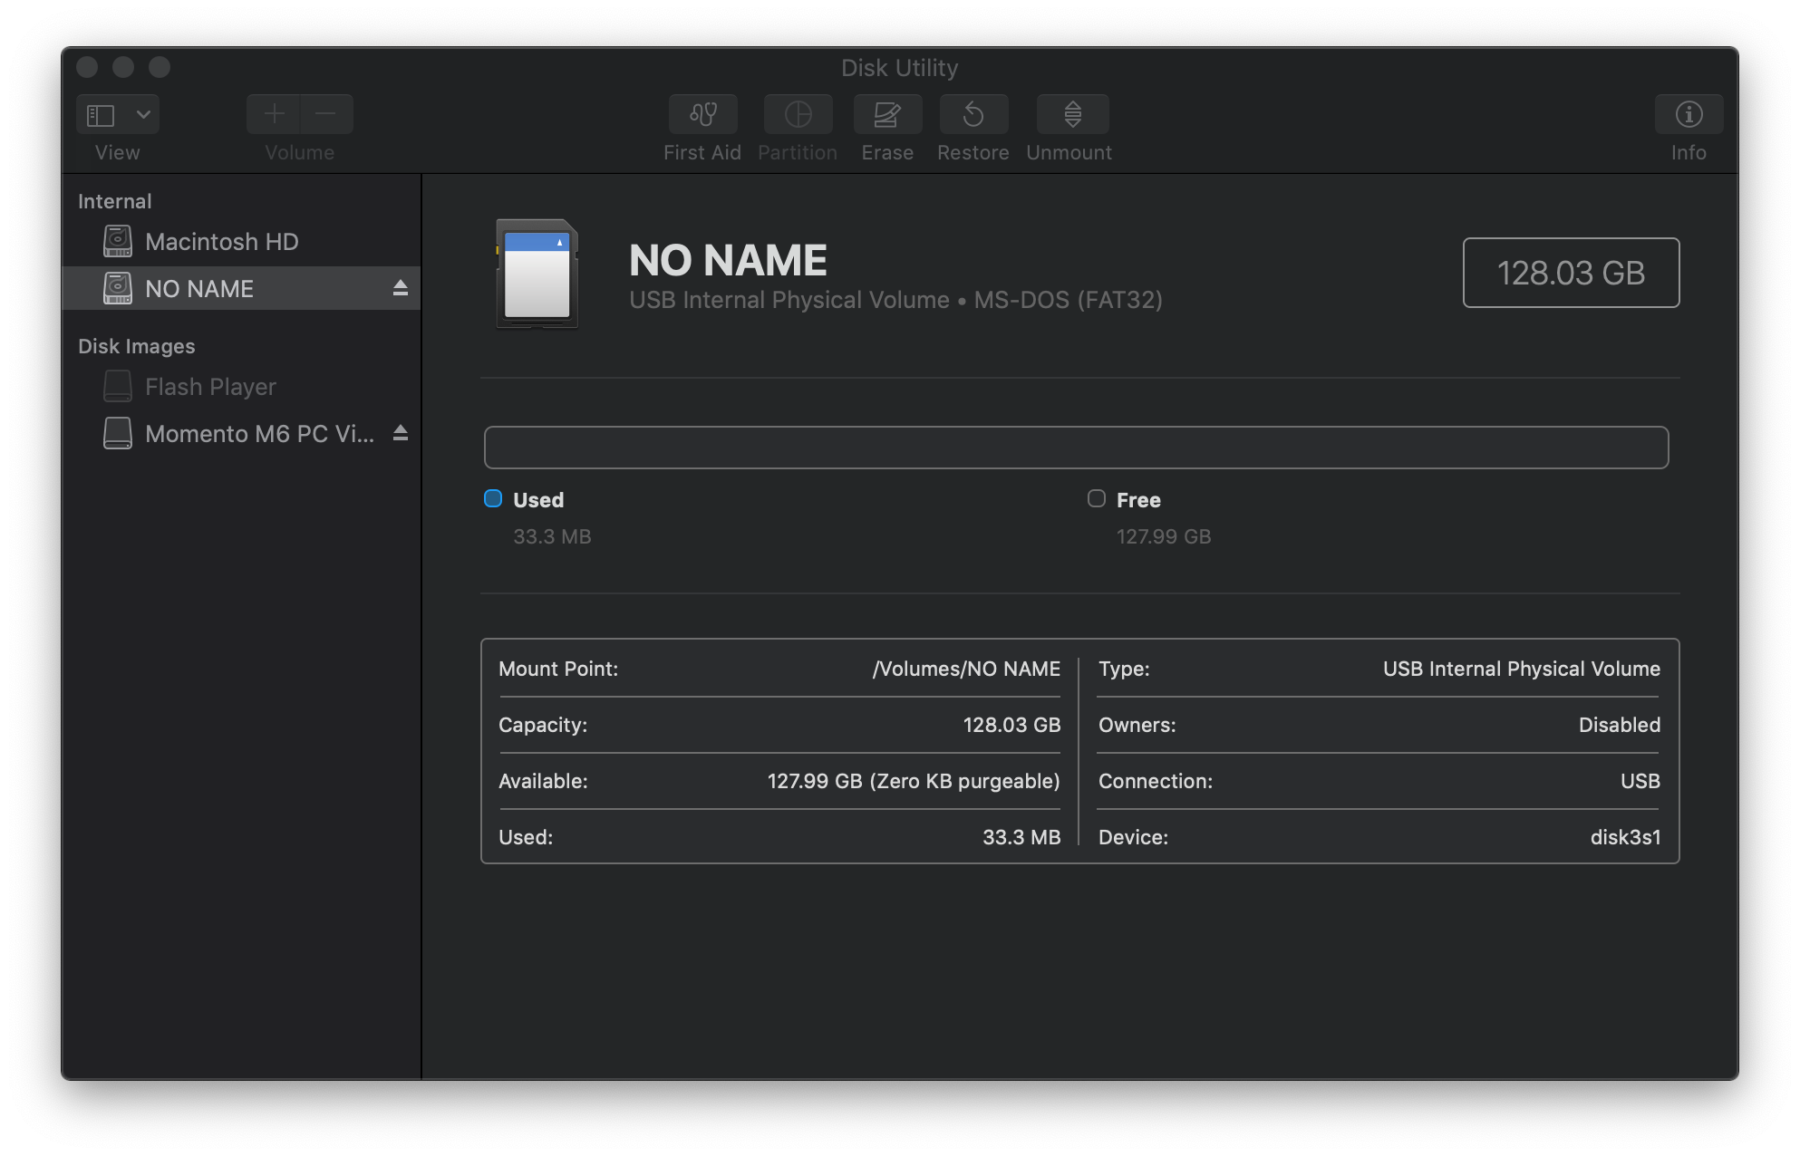
Task: Click the remove volume minus button
Action: [x=326, y=114]
